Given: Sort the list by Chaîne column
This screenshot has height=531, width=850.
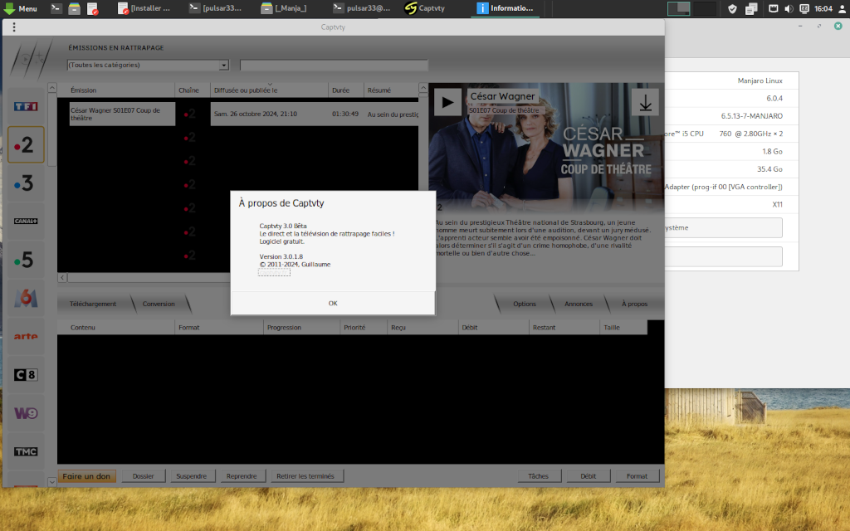Looking at the screenshot, I should 188,90.
